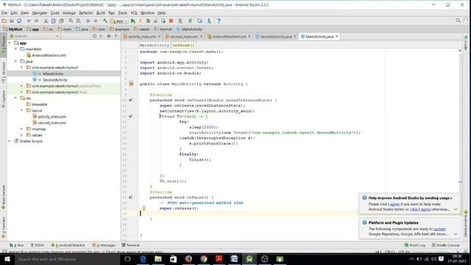Expand the androidTest package node

coord(21,86)
